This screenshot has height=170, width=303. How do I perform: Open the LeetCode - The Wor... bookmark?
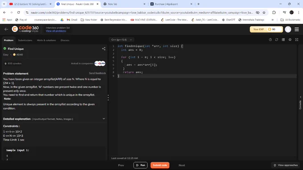[x=175, y=20]
